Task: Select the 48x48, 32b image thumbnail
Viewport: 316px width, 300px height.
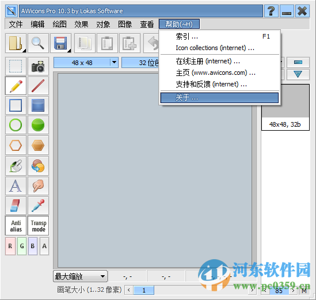Action: point(285,107)
